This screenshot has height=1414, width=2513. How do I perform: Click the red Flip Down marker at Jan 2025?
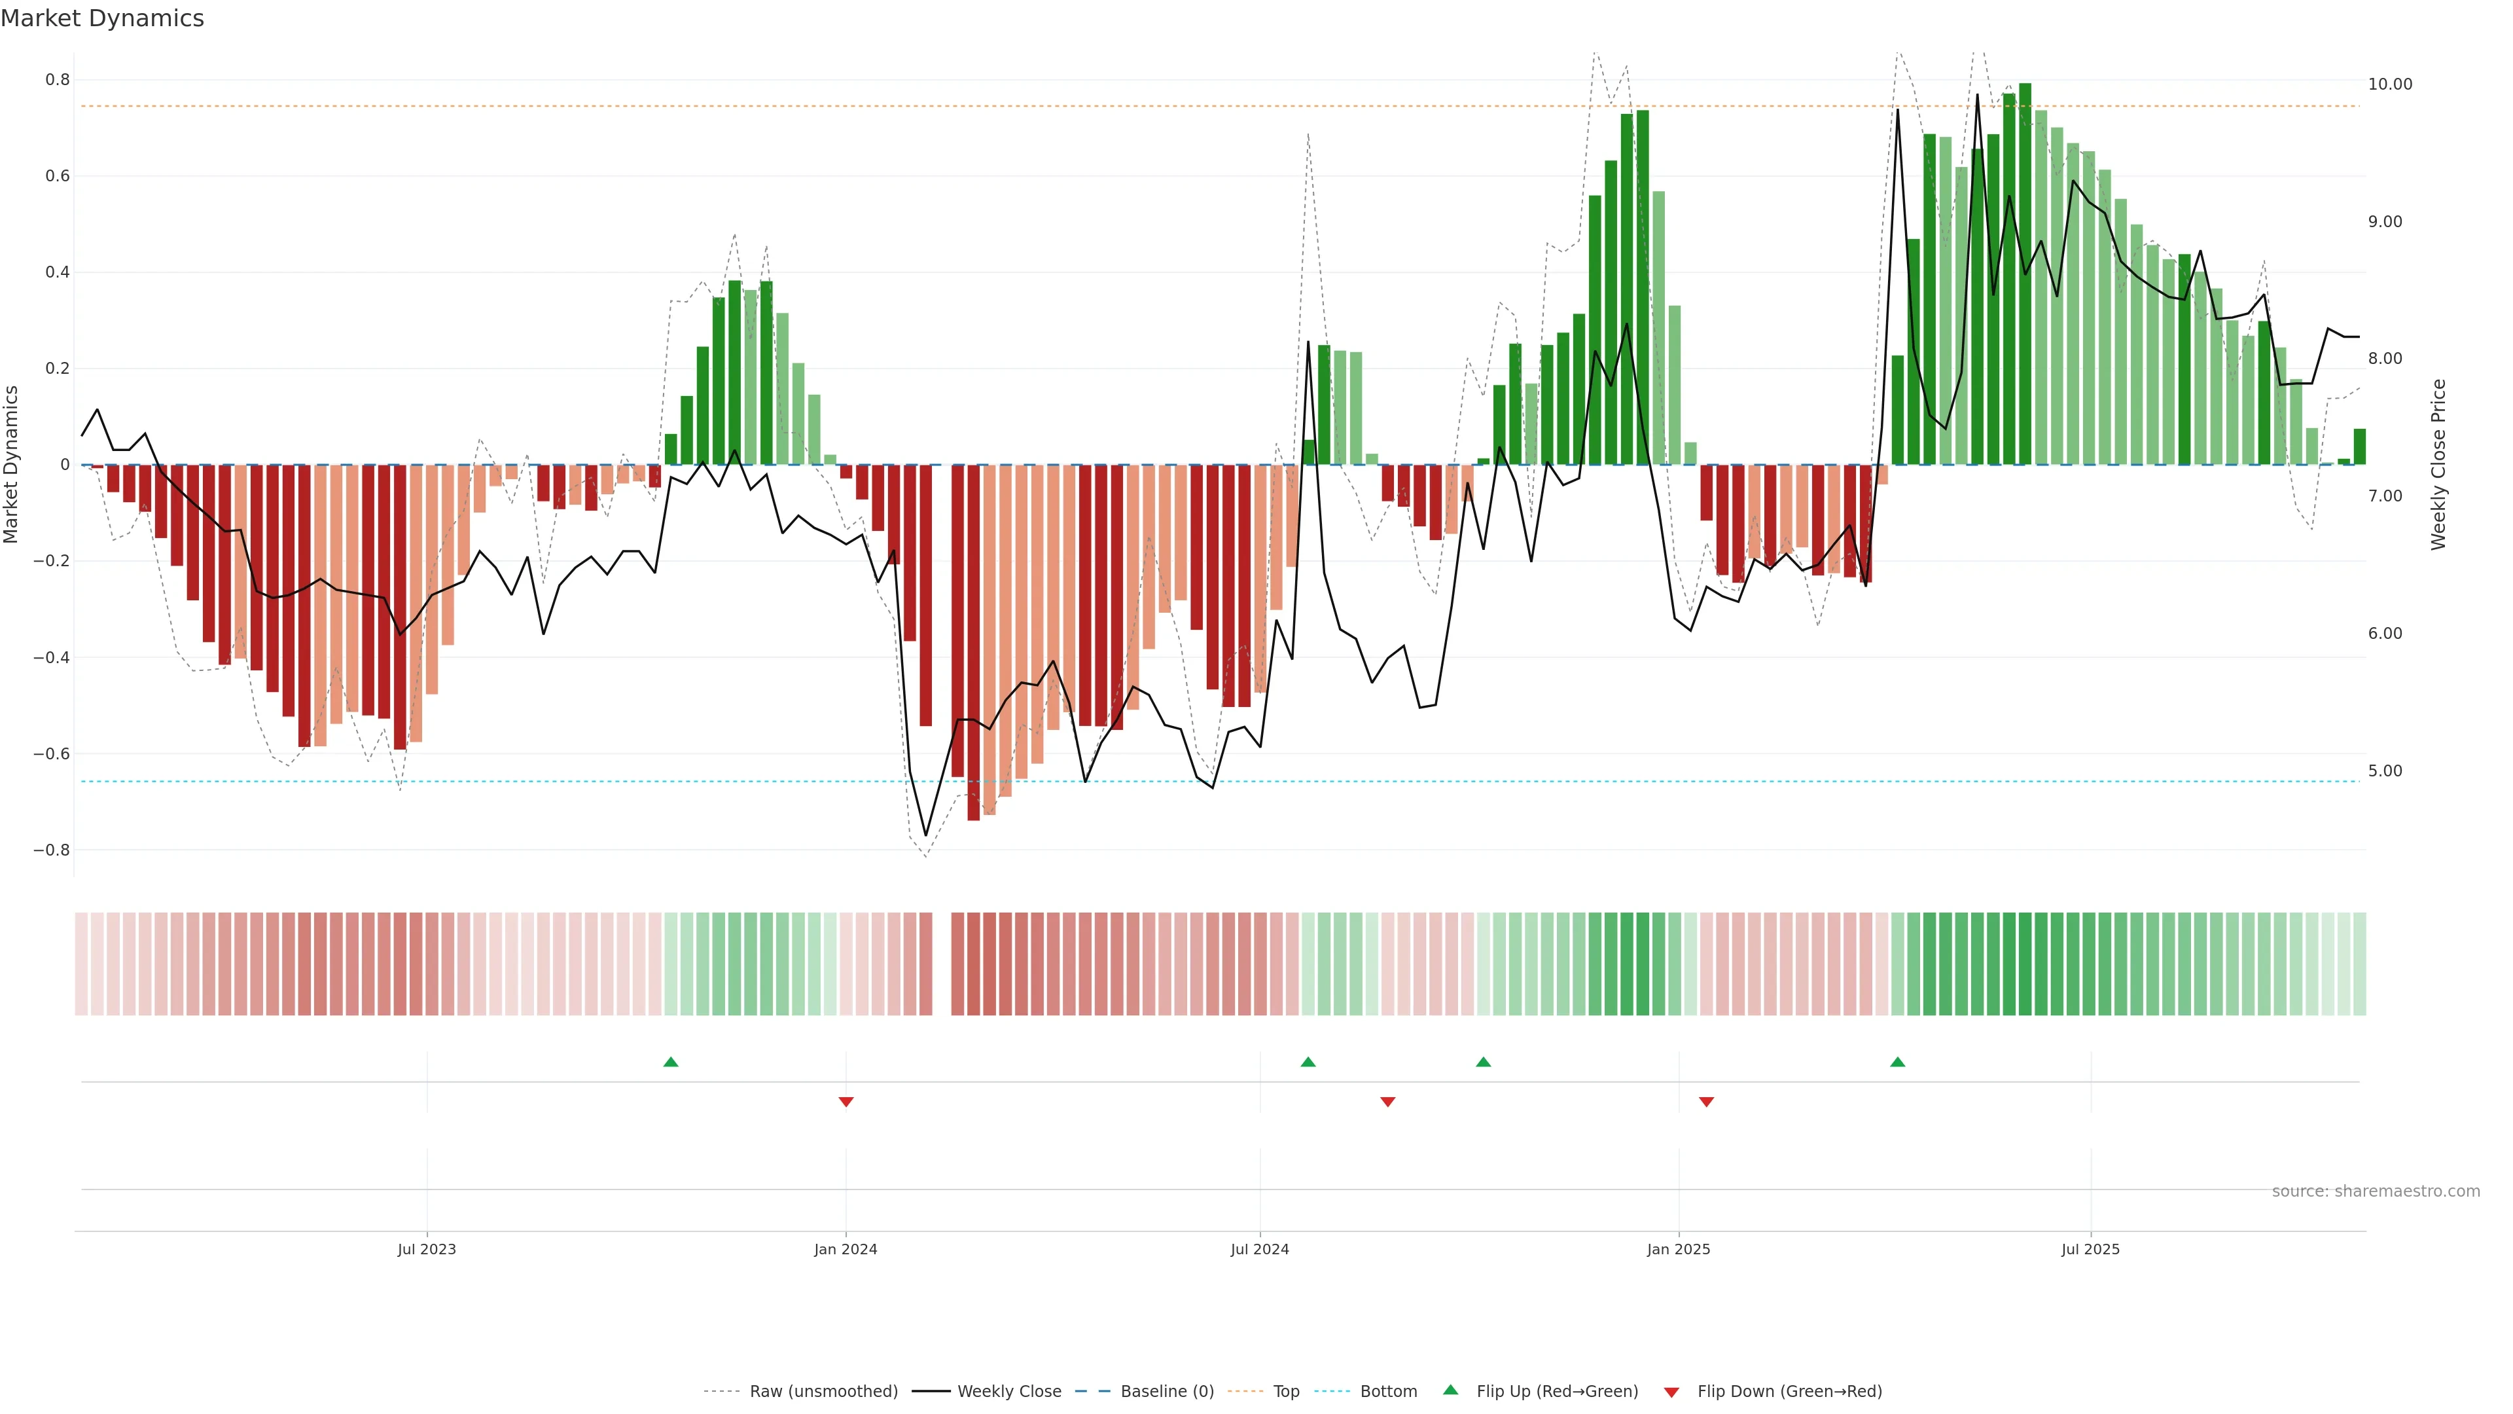pyautogui.click(x=1706, y=1102)
